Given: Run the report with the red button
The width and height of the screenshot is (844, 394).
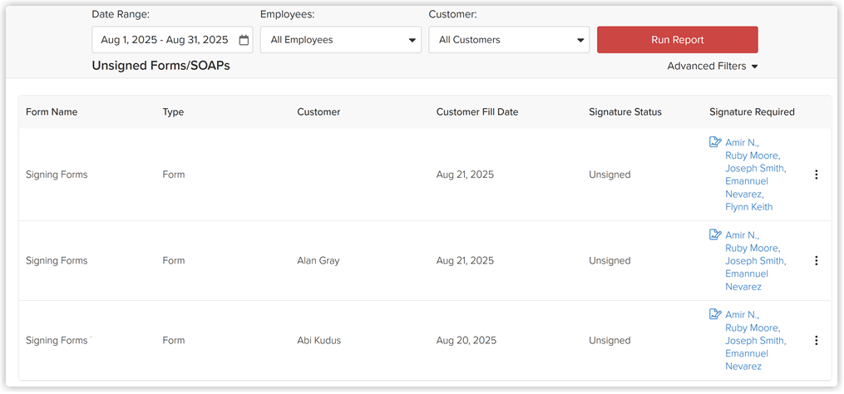Looking at the screenshot, I should click(677, 40).
